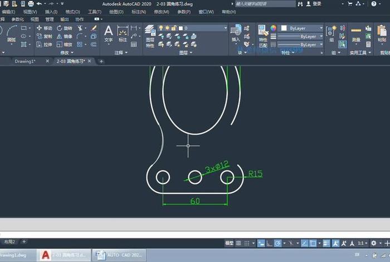The height and width of the screenshot is (262, 390).
Task: Switch to the Drawing1 document tab
Action: (x=25, y=61)
